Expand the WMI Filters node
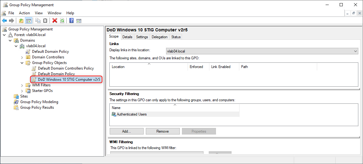 coord(22,85)
